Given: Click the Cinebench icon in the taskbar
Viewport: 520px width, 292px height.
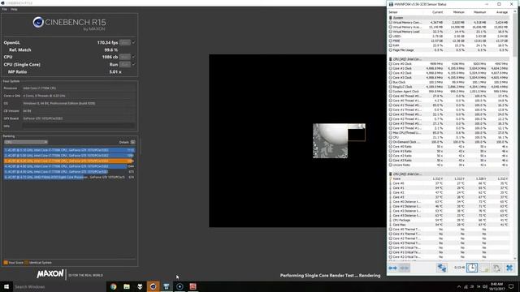Looking at the screenshot, I should (x=154, y=286).
